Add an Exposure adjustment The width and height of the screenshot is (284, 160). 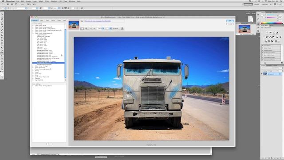[x=277, y=32]
